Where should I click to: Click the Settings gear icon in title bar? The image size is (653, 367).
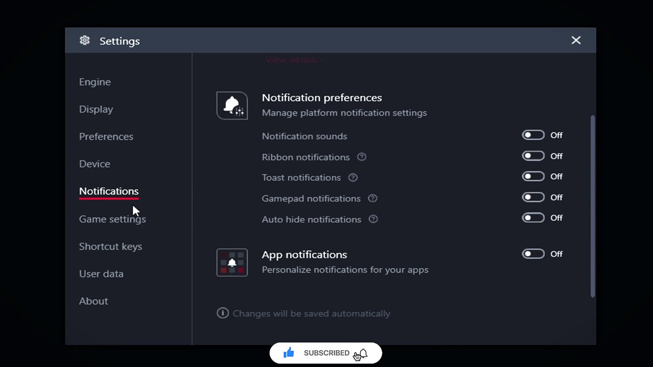[85, 40]
